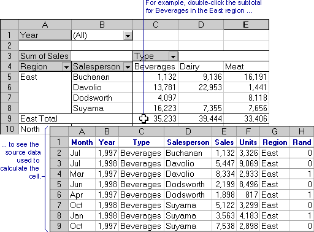This screenshot has width=314, height=232.
Task: Select Sales value 2,199 in source data
Action: pos(224,184)
